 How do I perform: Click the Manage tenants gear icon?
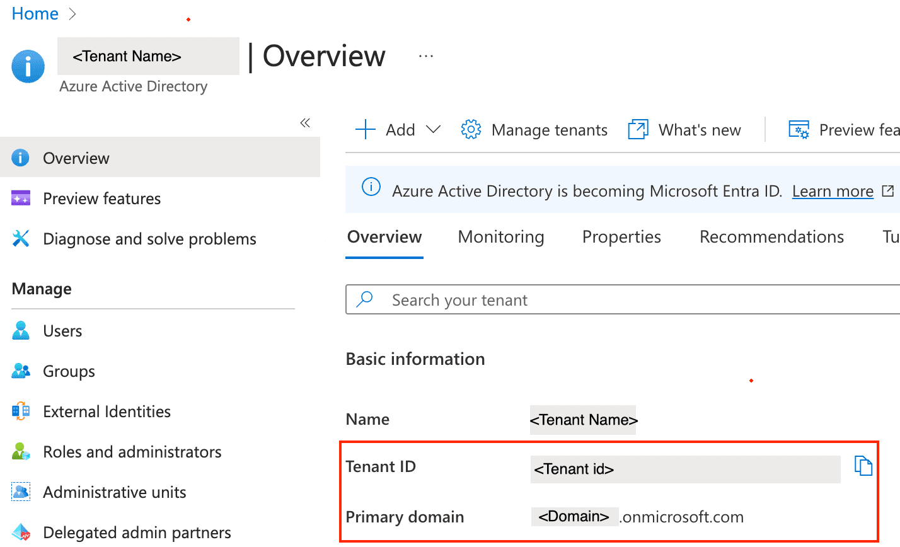471,130
